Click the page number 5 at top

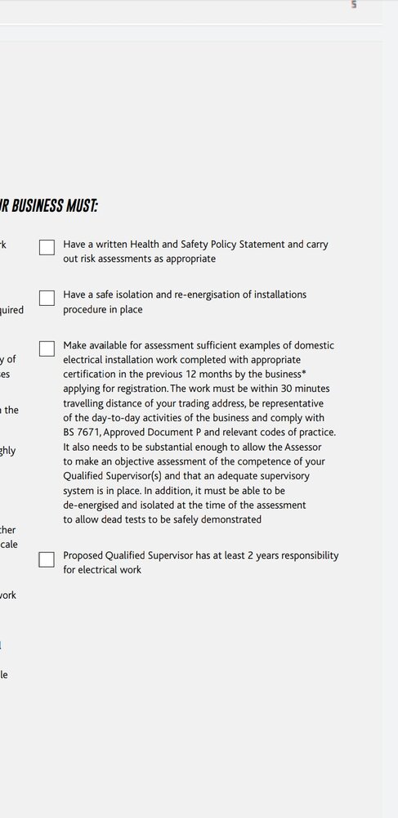pos(354,5)
